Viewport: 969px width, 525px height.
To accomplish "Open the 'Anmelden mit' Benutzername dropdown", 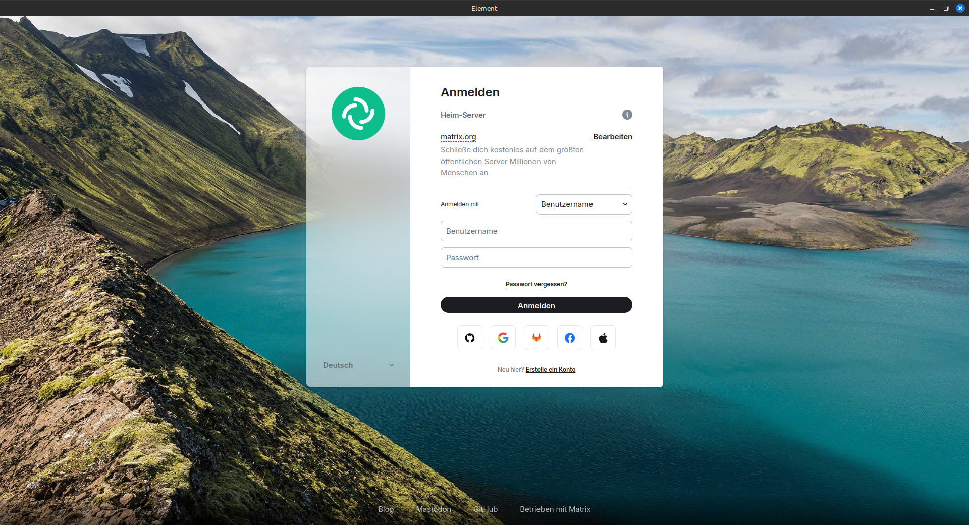I will (x=583, y=204).
